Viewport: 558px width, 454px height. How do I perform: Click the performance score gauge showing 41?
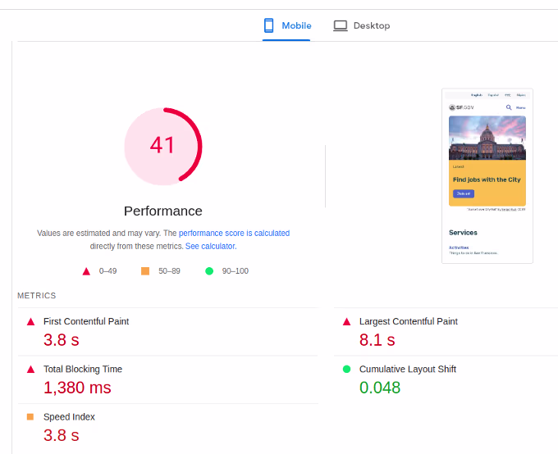point(163,146)
